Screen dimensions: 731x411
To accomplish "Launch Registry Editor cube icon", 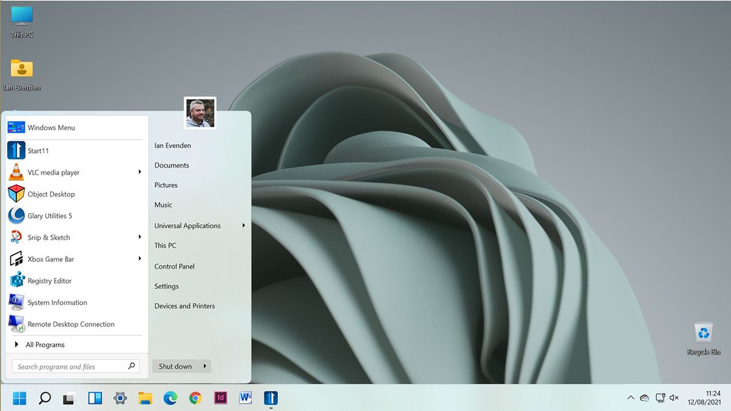I will pos(16,281).
